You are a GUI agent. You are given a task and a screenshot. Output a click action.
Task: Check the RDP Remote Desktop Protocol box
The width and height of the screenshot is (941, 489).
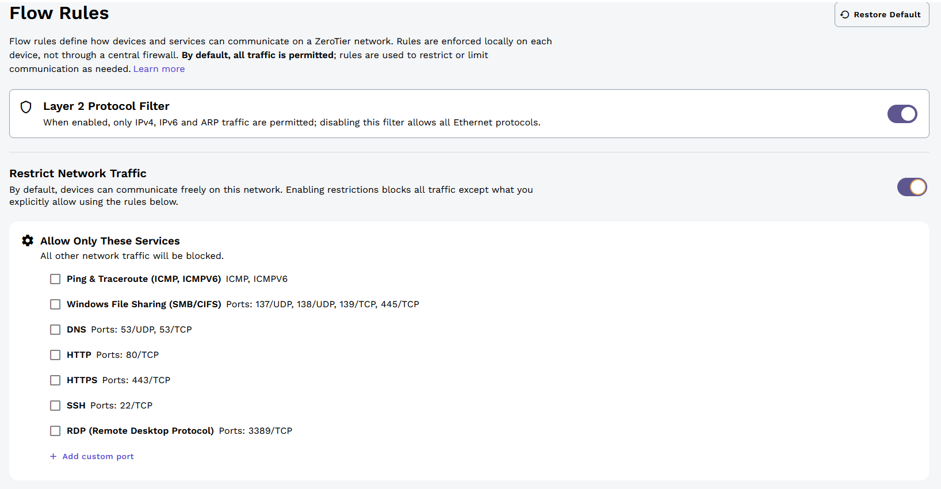(x=55, y=431)
